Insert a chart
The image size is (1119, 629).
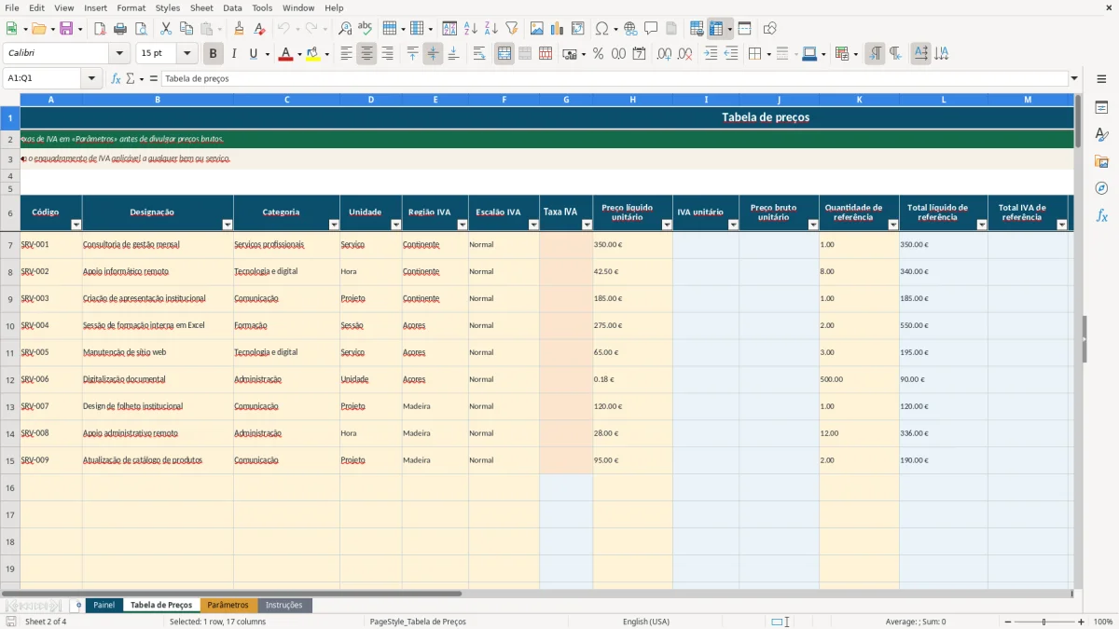pyautogui.click(x=558, y=29)
